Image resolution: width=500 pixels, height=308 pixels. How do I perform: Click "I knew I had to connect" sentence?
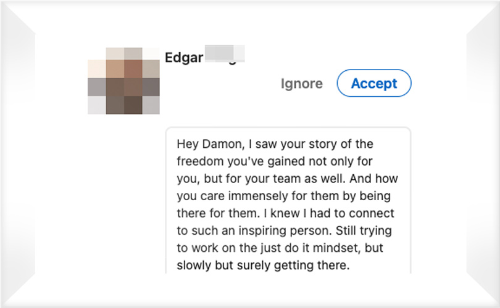329,213
